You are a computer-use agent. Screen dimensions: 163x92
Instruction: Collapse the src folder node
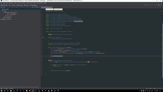(x=2, y=11)
